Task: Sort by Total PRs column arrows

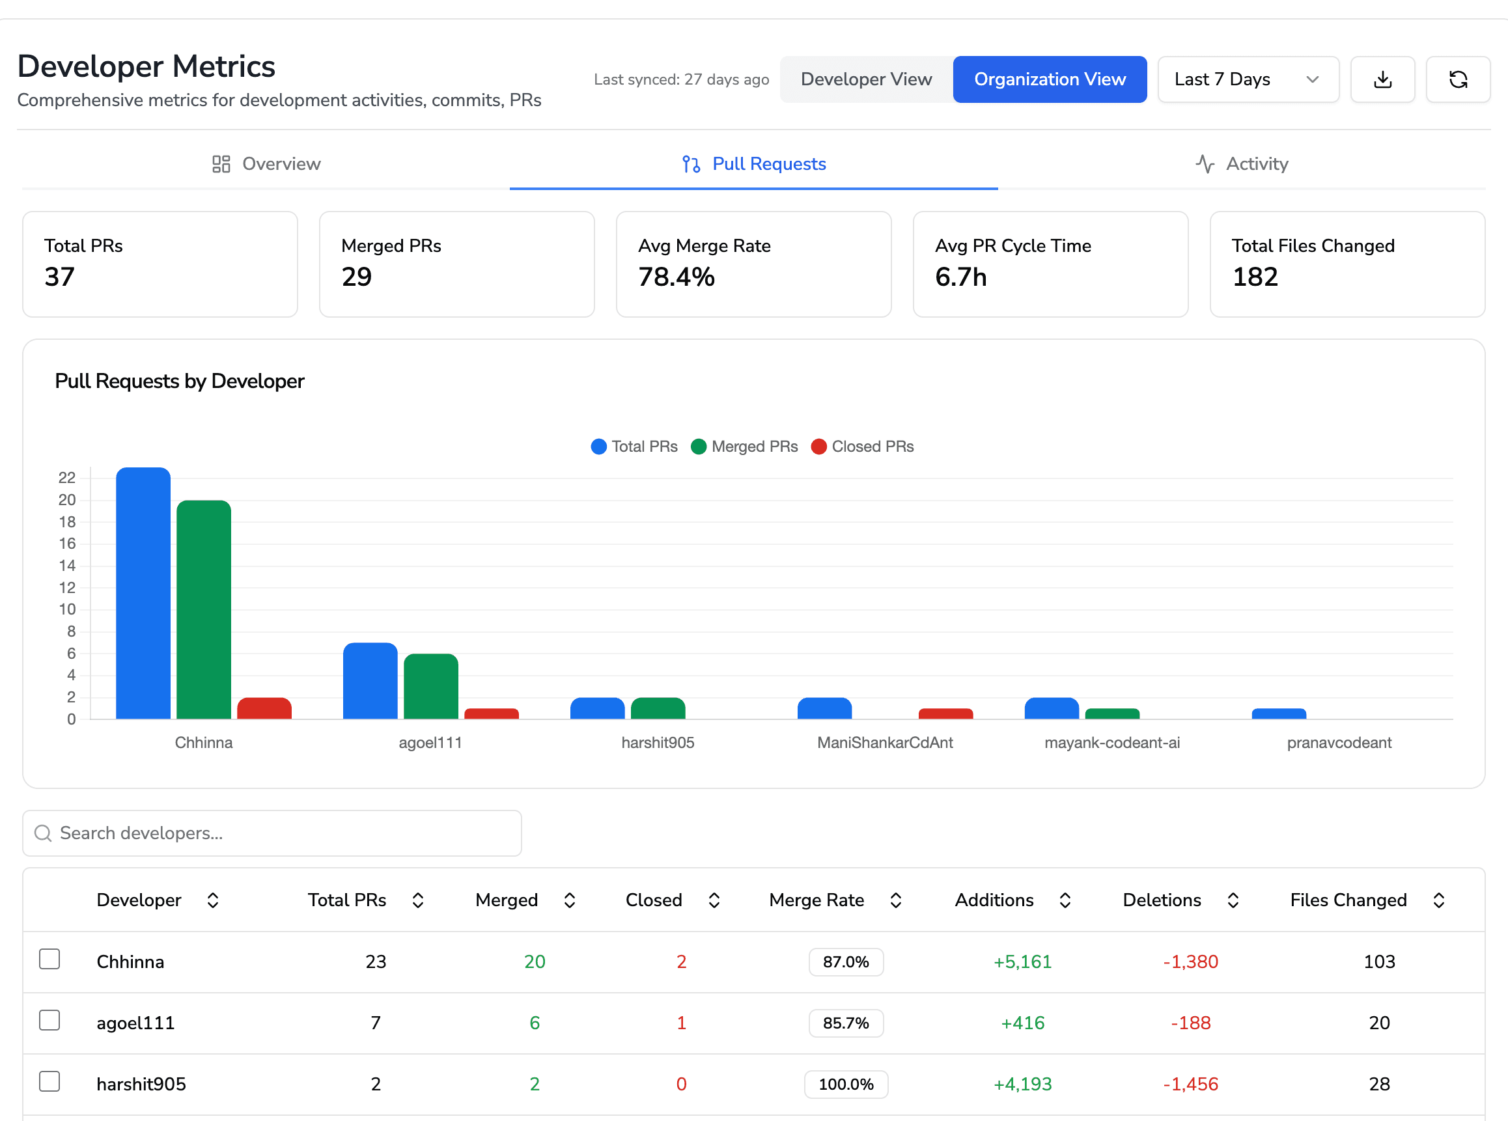Action: point(418,900)
